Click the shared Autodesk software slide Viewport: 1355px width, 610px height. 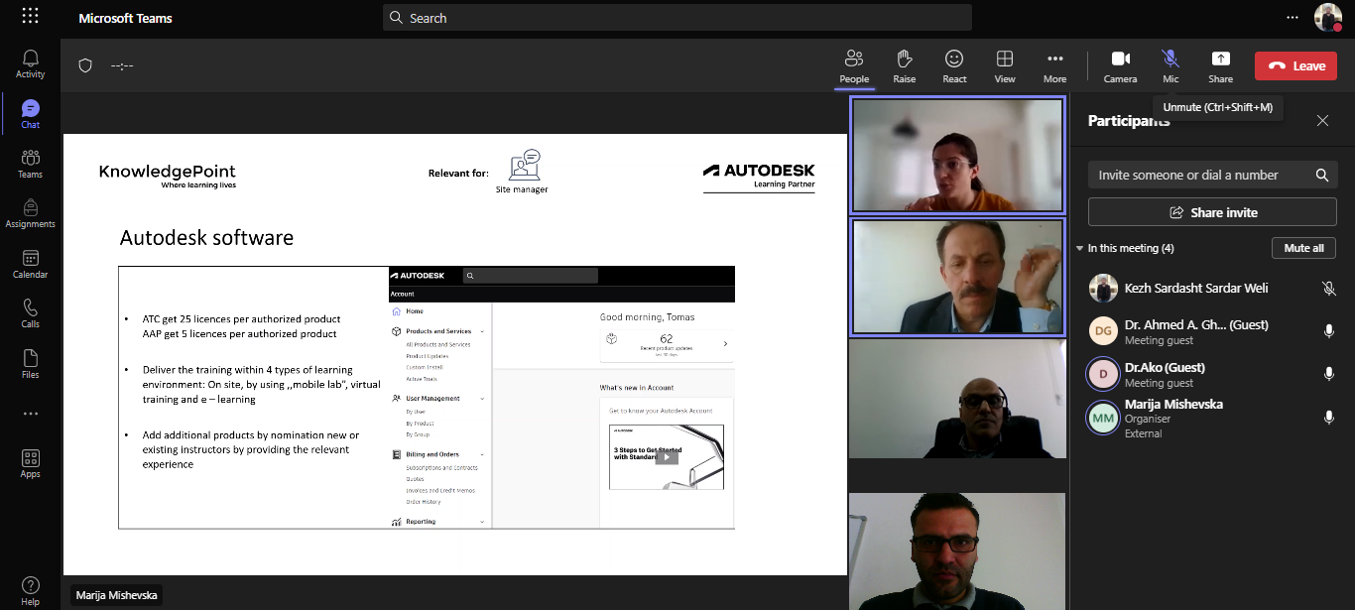(455, 354)
